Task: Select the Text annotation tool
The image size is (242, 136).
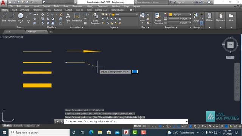Action: [x=68, y=17]
